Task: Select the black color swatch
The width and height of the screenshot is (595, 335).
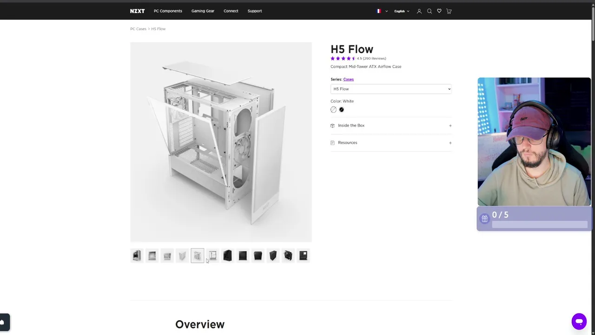Action: [341, 110]
